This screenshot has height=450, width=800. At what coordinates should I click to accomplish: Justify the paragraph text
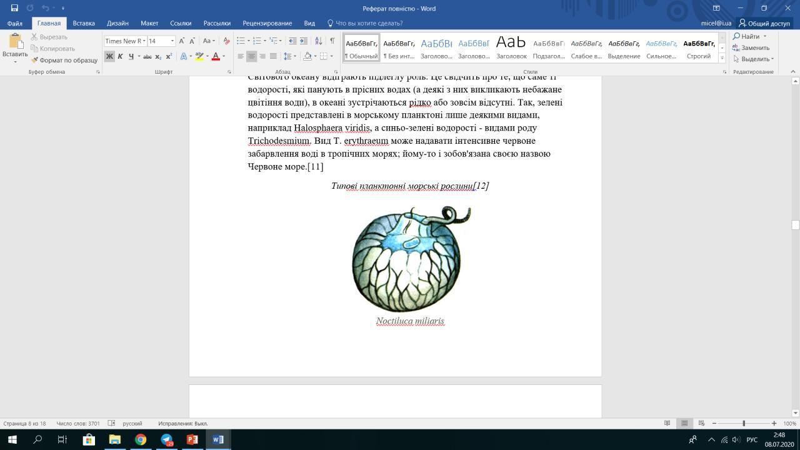click(273, 56)
